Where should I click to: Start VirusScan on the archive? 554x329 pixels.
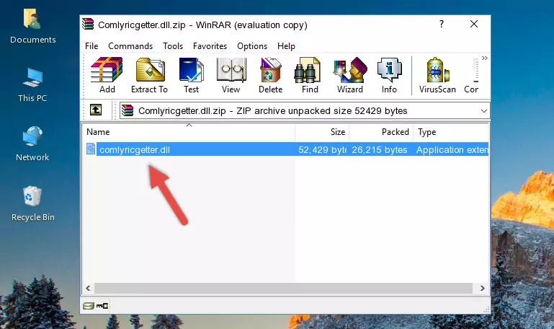click(x=437, y=75)
